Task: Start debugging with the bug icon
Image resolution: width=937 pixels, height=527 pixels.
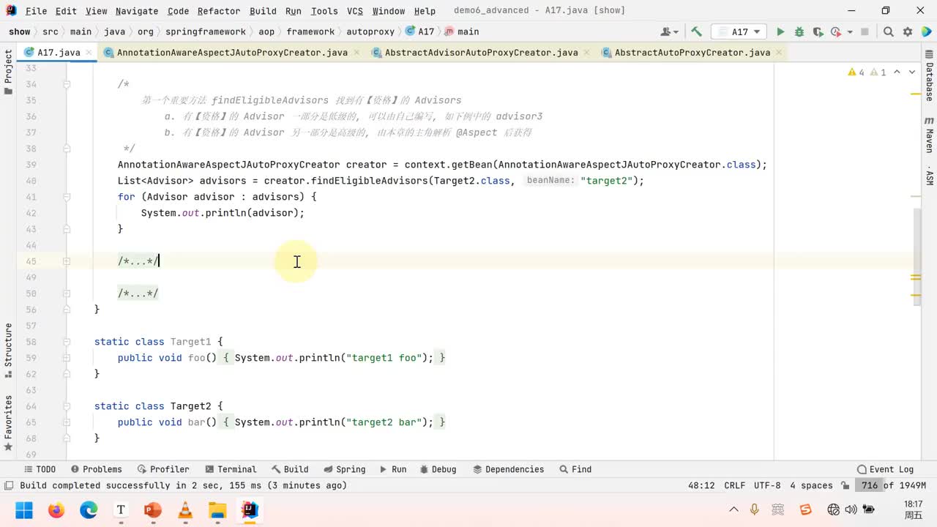Action: tap(799, 31)
